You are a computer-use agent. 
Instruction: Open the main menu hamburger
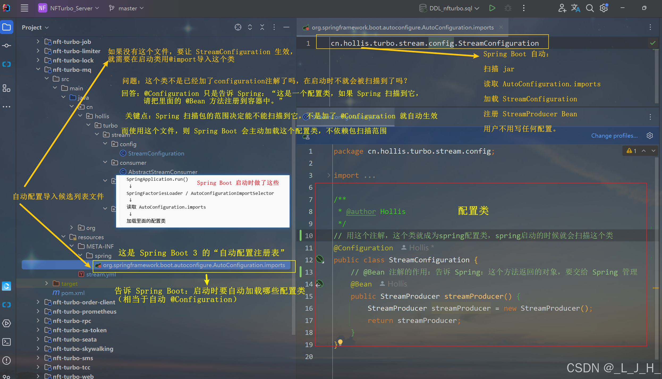pyautogui.click(x=24, y=8)
